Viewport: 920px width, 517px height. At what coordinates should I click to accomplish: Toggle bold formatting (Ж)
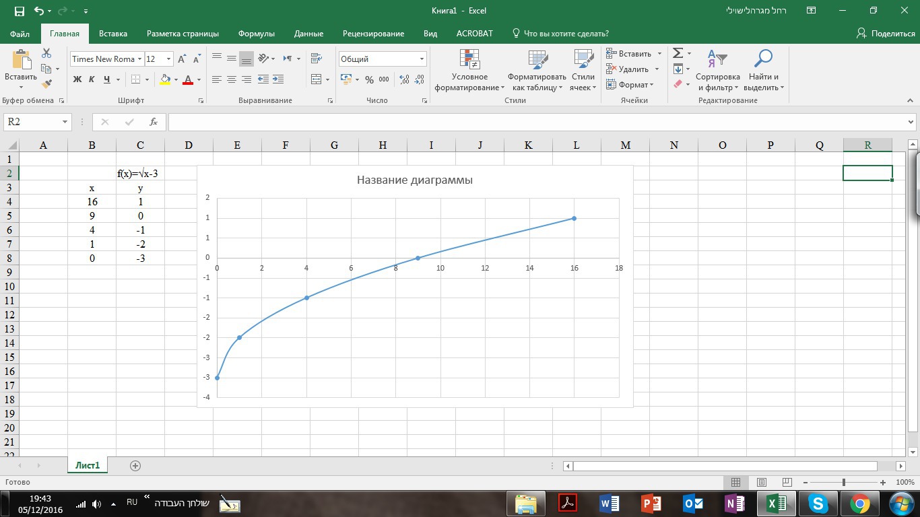[x=77, y=79]
